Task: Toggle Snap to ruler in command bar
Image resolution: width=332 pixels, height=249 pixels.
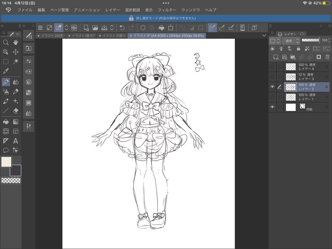Action: coord(212,27)
